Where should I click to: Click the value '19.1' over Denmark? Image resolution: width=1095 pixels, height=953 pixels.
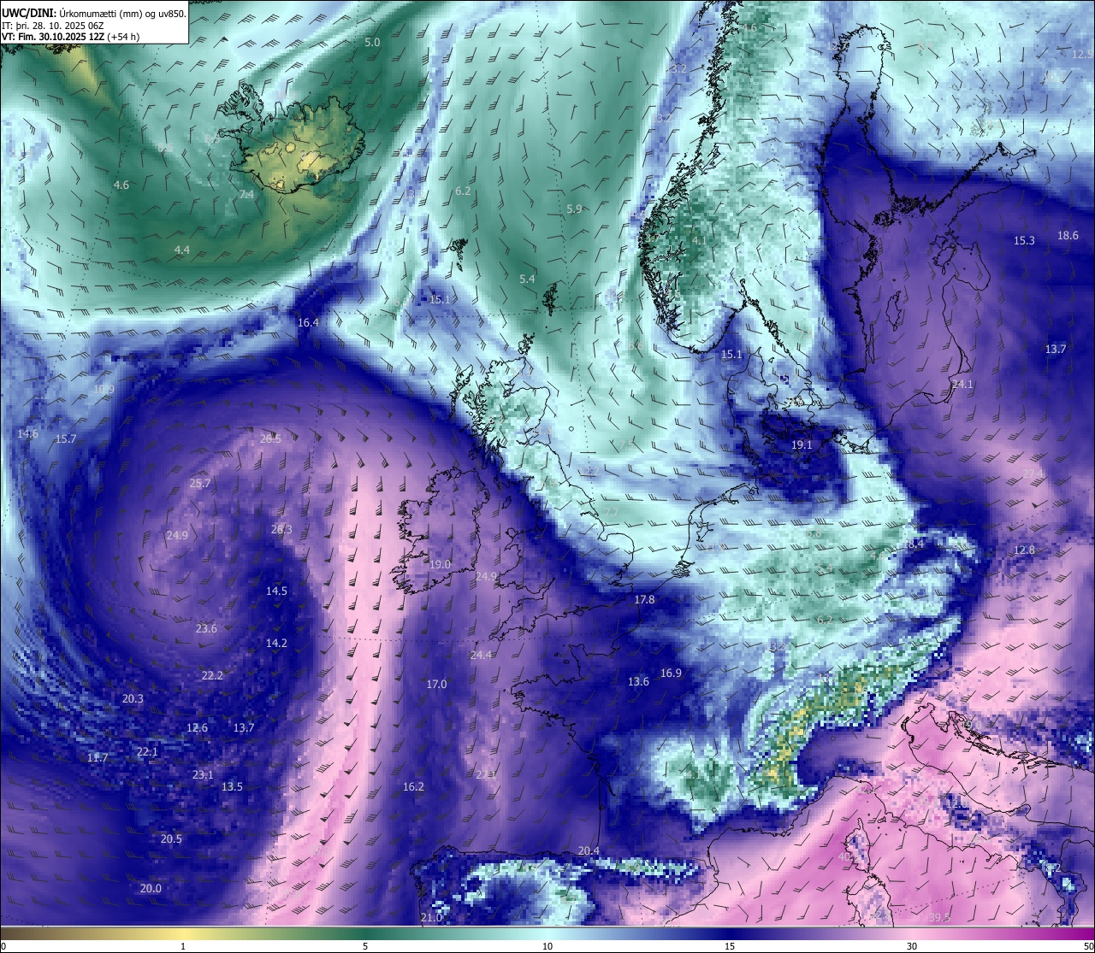click(802, 444)
